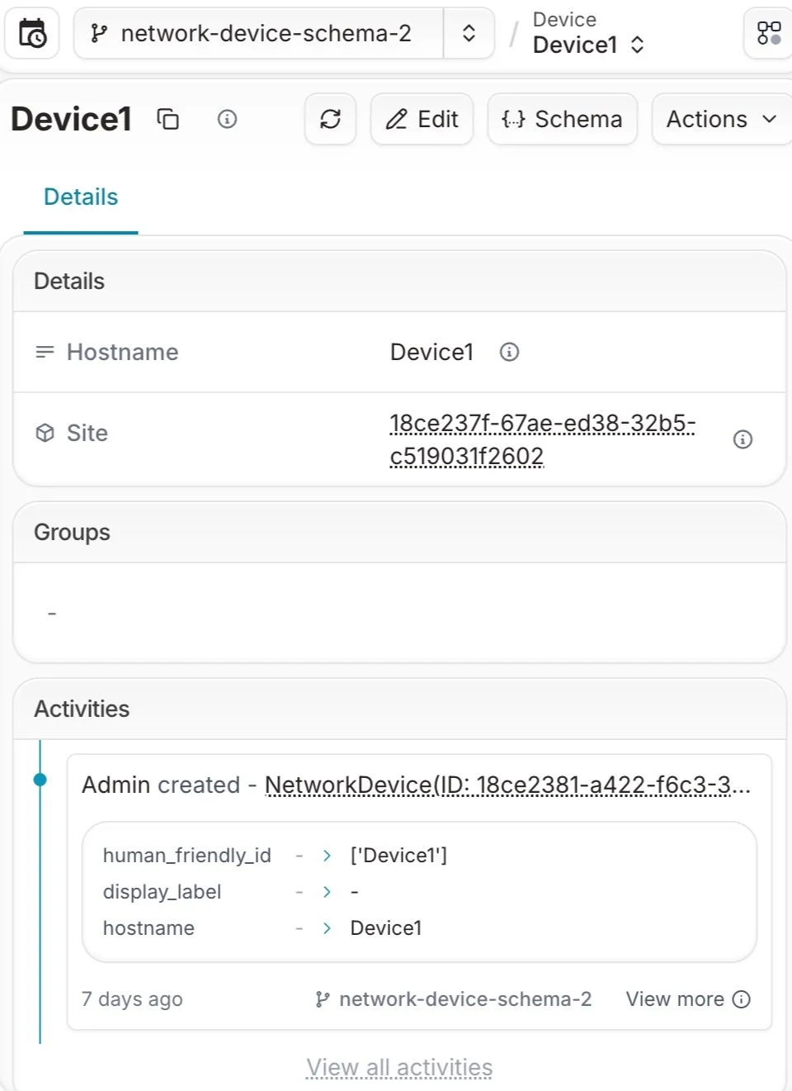
Task: Open the Schema button
Action: tap(562, 119)
